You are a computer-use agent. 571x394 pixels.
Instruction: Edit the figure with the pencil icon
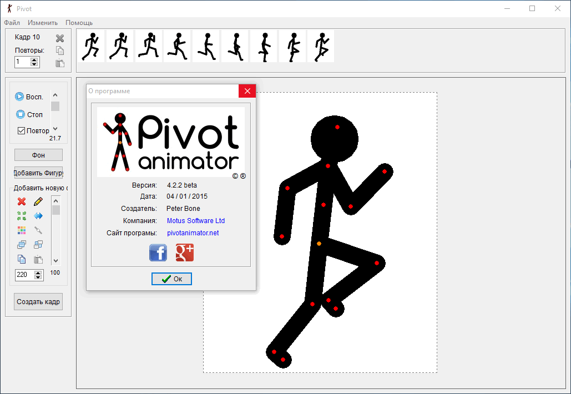pyautogui.click(x=38, y=201)
